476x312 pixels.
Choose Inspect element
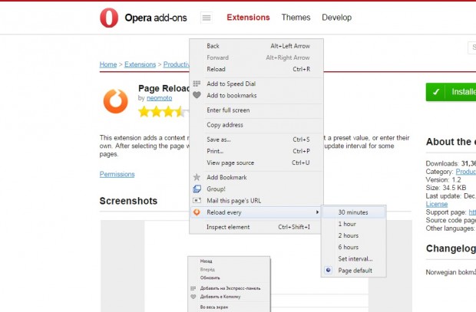[256, 227]
